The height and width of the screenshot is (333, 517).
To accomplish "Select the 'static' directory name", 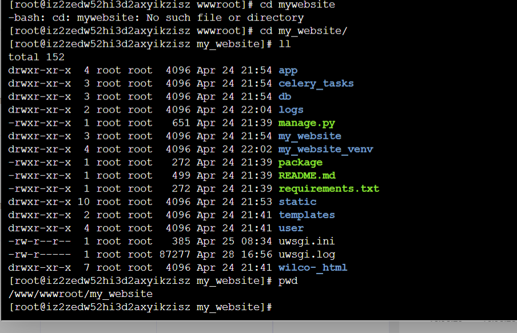I will point(297,202).
